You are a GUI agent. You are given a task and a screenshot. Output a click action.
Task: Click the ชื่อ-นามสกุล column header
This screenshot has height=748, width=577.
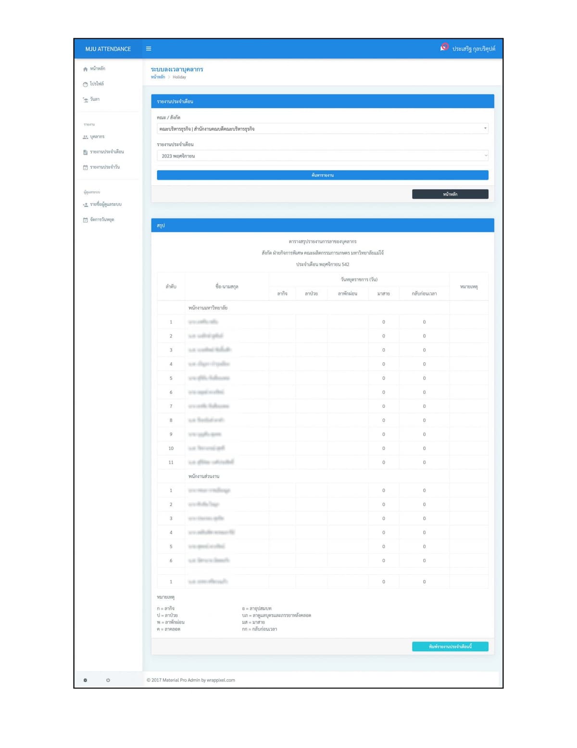pos(227,287)
